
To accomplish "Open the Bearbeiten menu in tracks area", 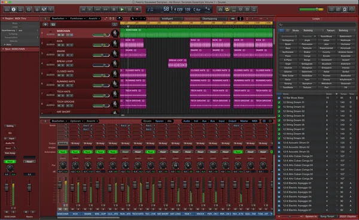I will coord(59,19).
